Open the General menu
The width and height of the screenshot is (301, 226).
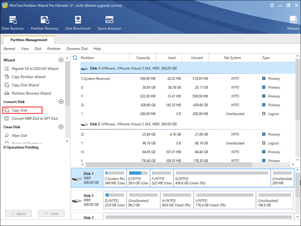(9, 49)
